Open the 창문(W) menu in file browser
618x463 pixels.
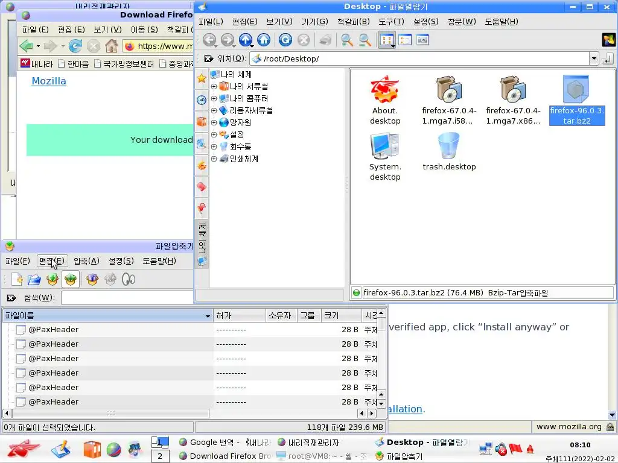coord(462,22)
